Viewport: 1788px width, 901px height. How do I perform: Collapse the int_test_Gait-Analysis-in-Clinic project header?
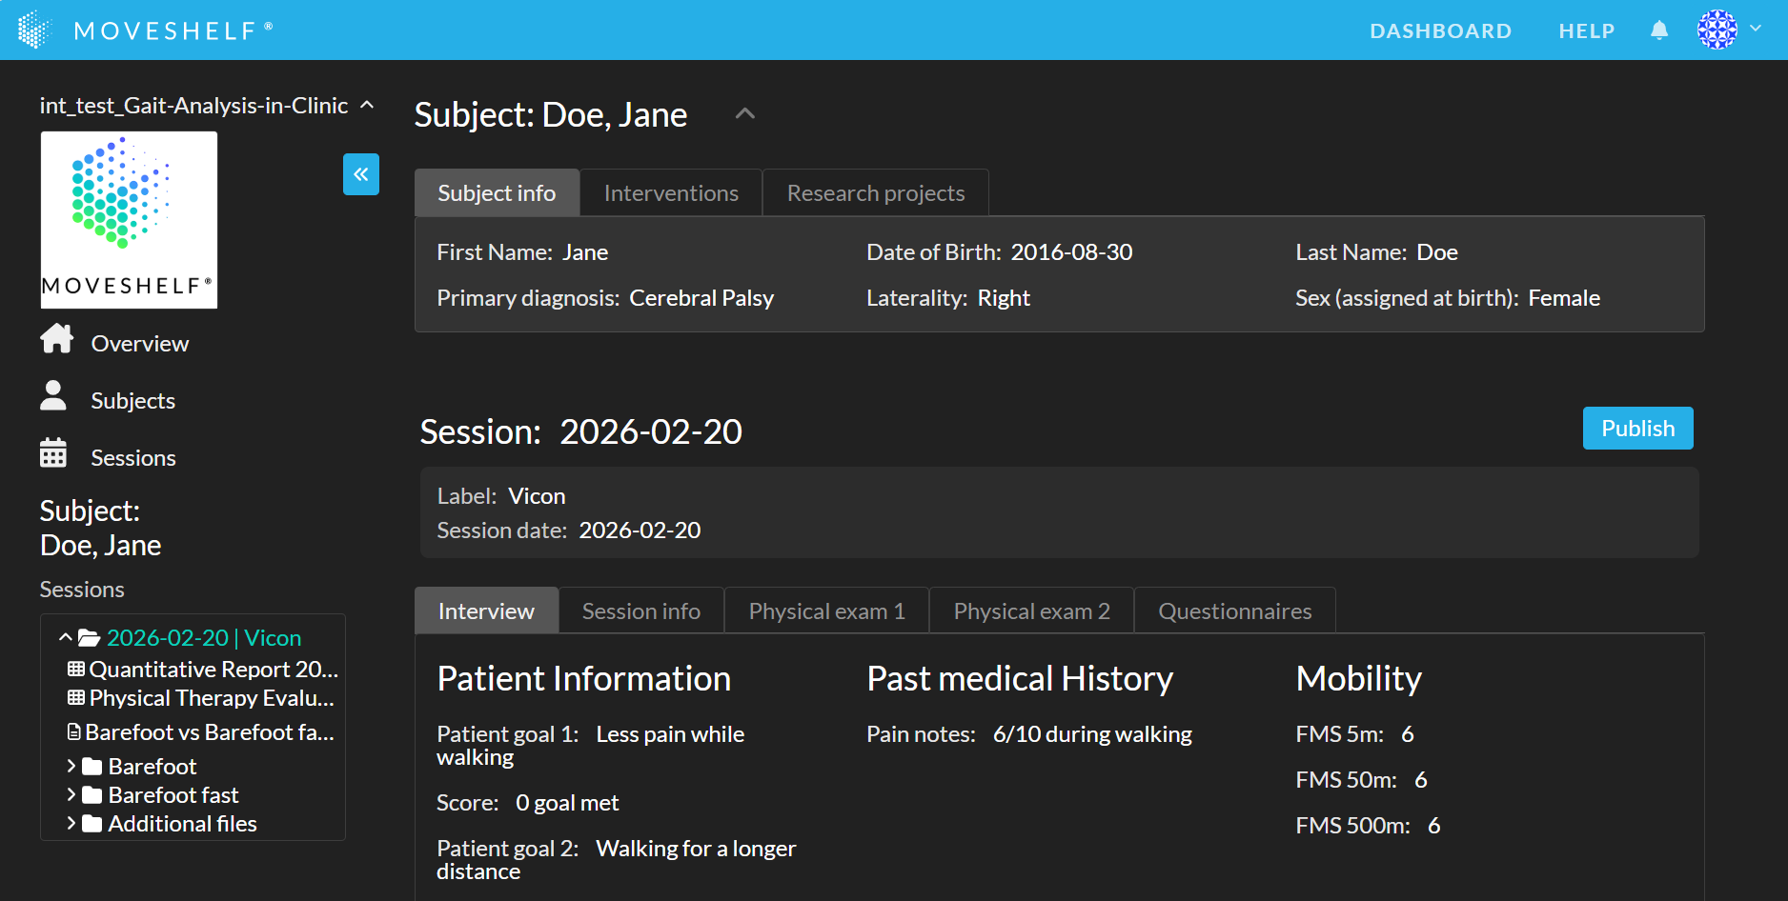tap(367, 106)
